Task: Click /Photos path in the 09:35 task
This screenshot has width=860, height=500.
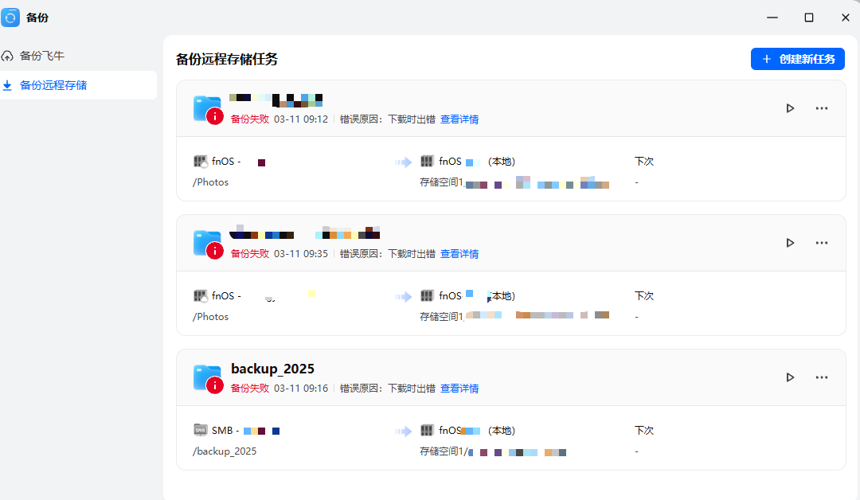Action: point(210,316)
